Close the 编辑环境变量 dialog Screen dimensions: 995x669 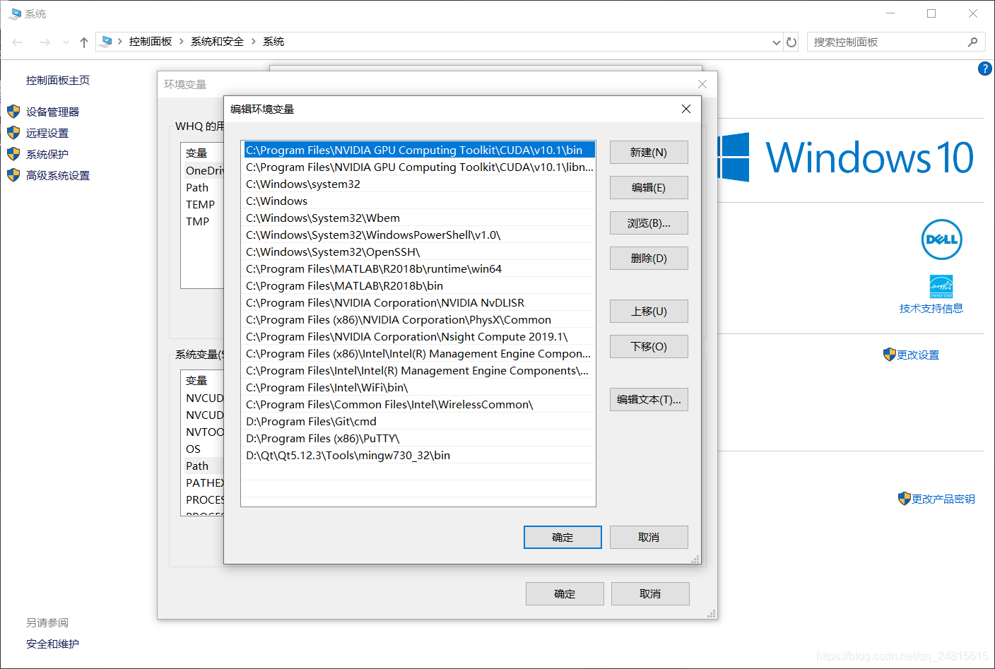click(685, 109)
